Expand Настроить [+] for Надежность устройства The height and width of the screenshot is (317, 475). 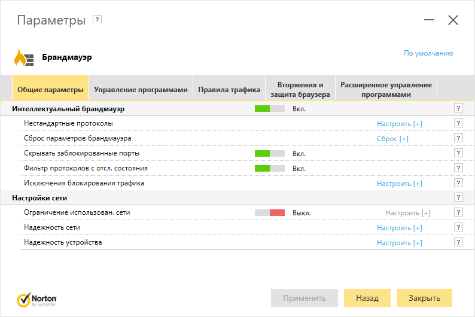[x=399, y=243]
